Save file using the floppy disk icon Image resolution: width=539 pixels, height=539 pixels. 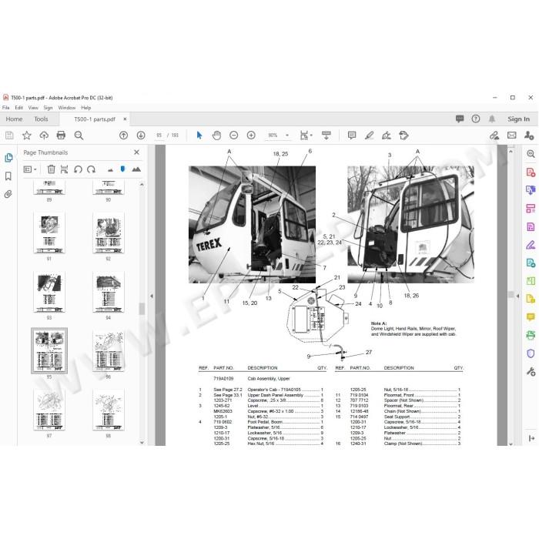[9, 136]
